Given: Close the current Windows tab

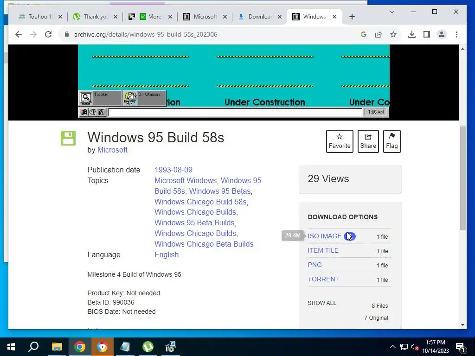Looking at the screenshot, I should [x=334, y=17].
